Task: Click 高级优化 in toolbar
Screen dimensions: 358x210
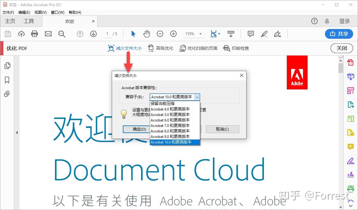Action: (160, 48)
